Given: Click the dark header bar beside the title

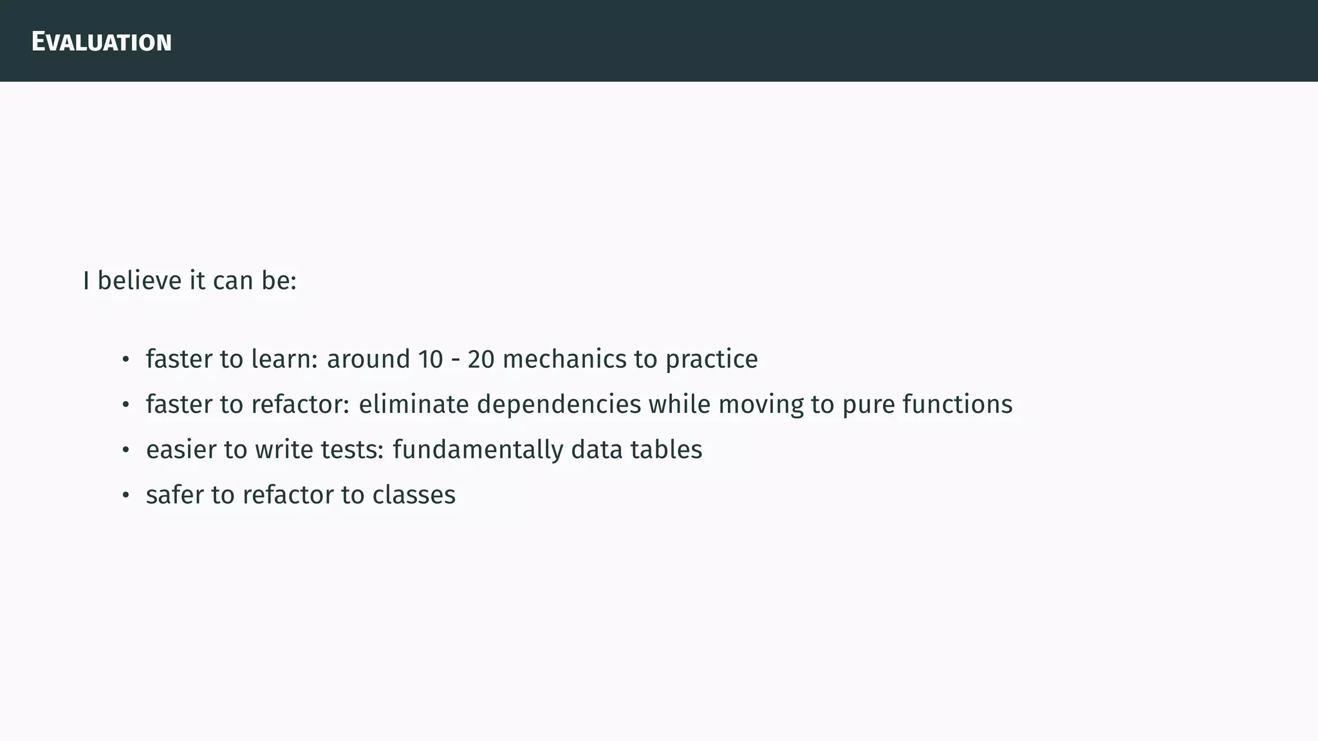Looking at the screenshot, I should [708, 41].
